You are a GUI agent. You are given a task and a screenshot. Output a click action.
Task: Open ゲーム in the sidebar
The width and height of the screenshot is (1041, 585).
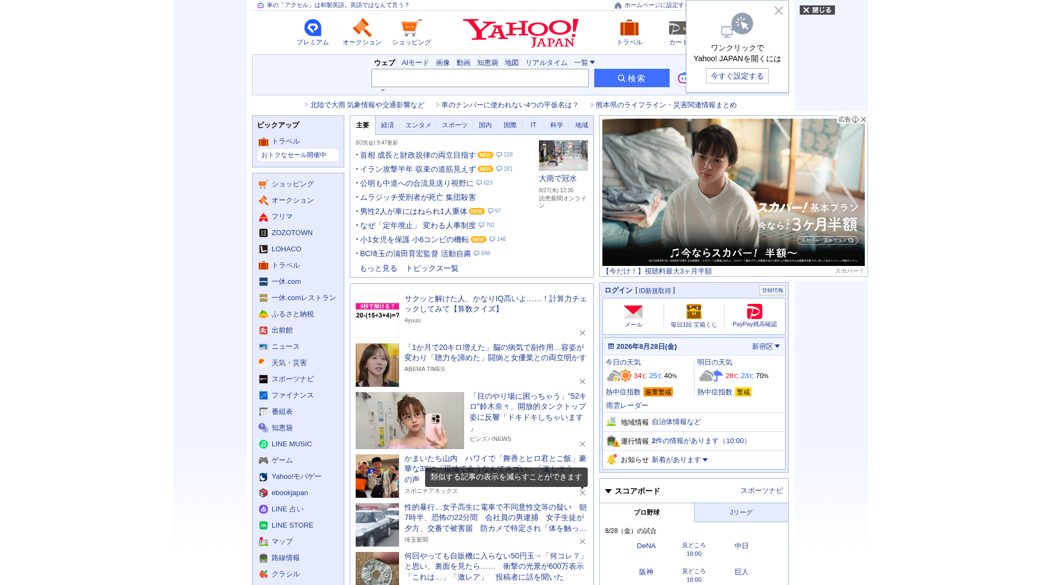click(x=282, y=460)
